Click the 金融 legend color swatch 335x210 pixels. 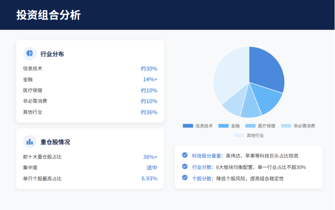click(x=223, y=126)
